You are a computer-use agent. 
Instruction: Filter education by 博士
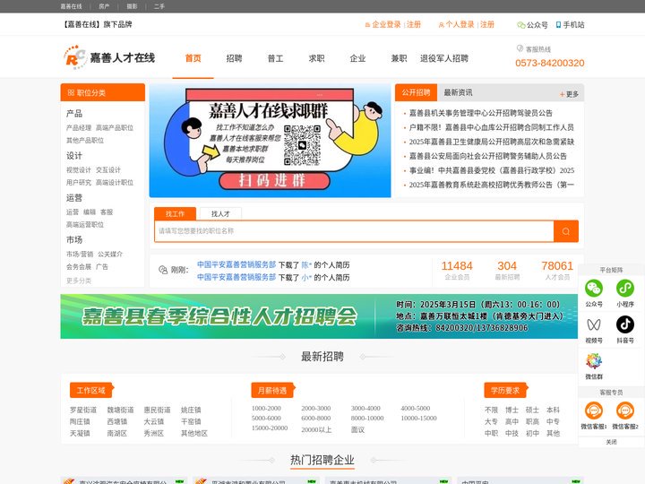pos(512,410)
